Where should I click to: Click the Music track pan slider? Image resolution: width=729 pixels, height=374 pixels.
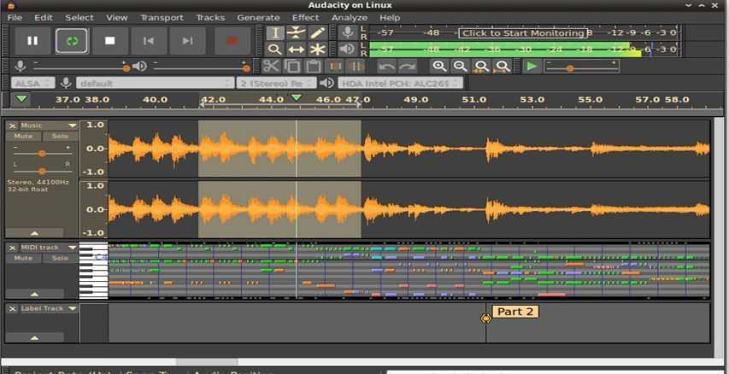click(x=42, y=171)
